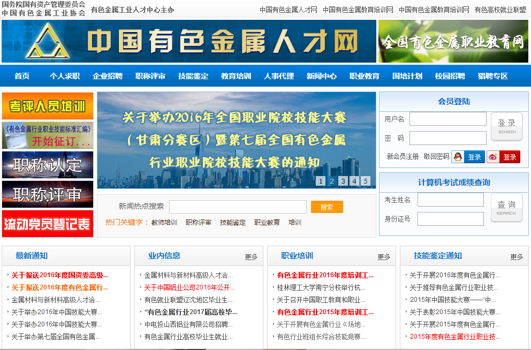The image size is (531, 350).
Task: Open the 职称评审 side banner image
Action: pos(48,194)
